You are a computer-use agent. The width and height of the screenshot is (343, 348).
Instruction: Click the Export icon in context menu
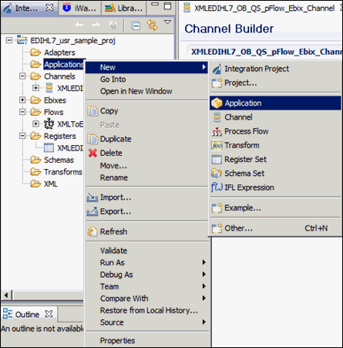click(x=92, y=211)
